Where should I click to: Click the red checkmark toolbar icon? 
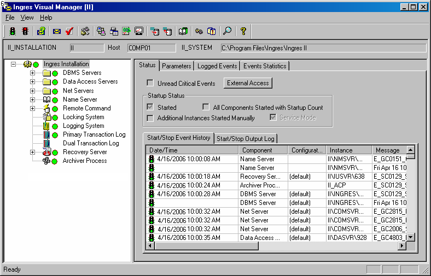pos(69,31)
